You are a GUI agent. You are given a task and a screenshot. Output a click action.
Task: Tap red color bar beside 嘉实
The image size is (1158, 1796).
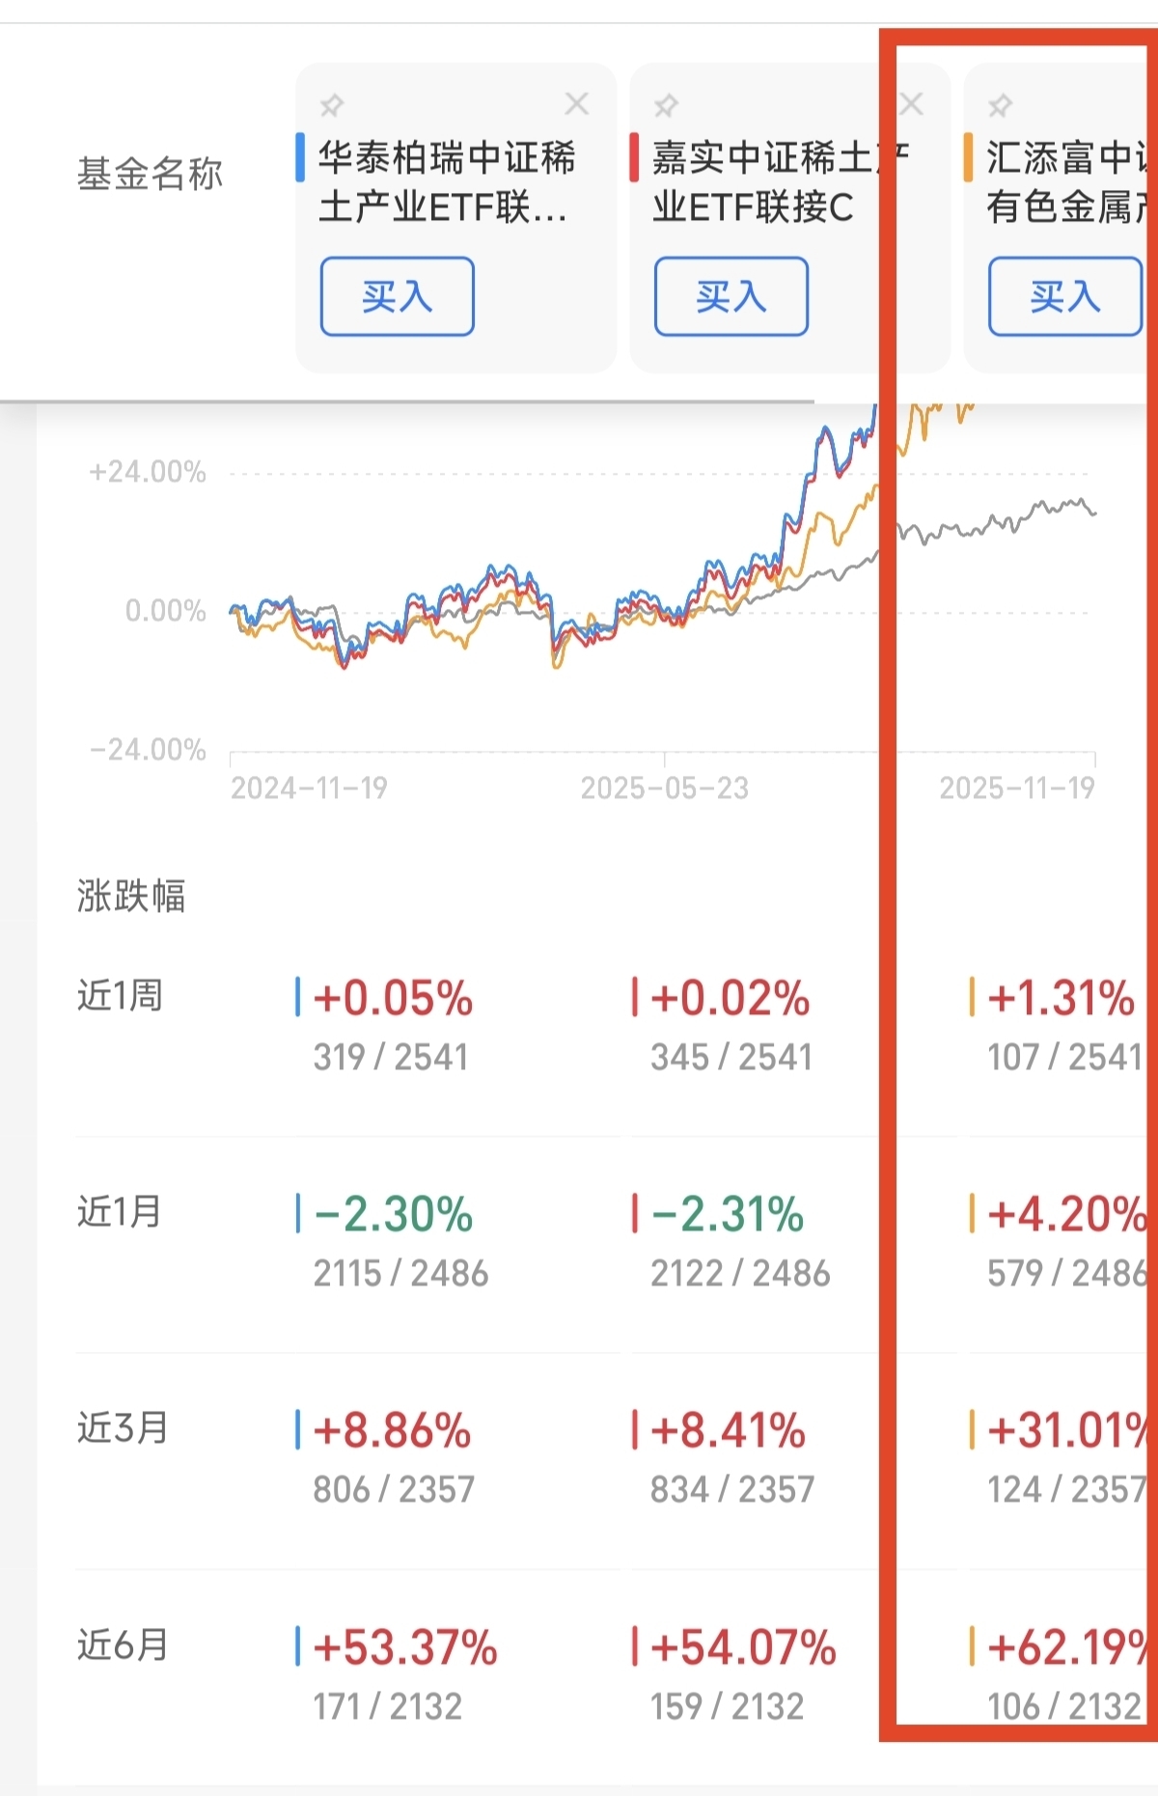634,157
